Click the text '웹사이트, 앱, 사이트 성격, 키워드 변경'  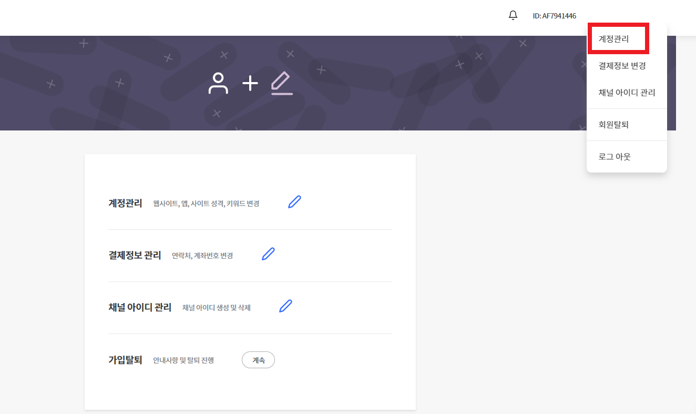coord(206,204)
